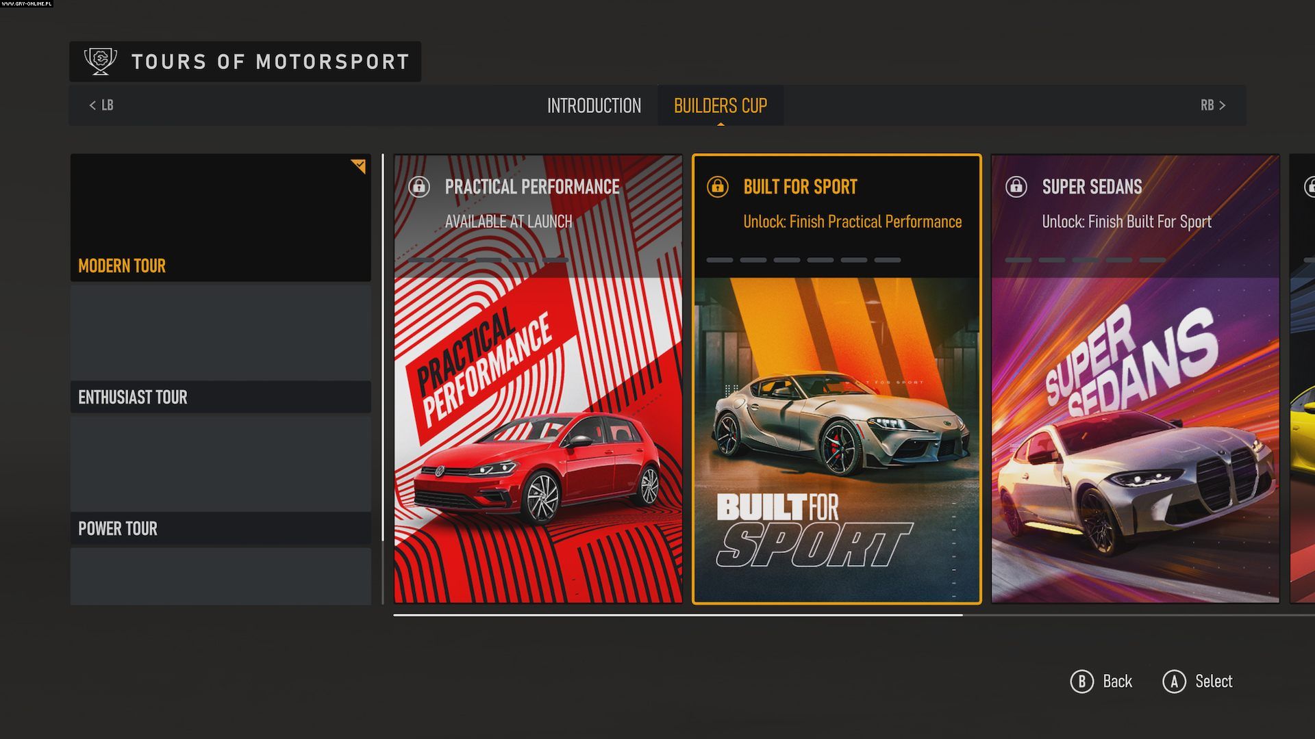Go to next tab with RB arrow

tap(1213, 105)
